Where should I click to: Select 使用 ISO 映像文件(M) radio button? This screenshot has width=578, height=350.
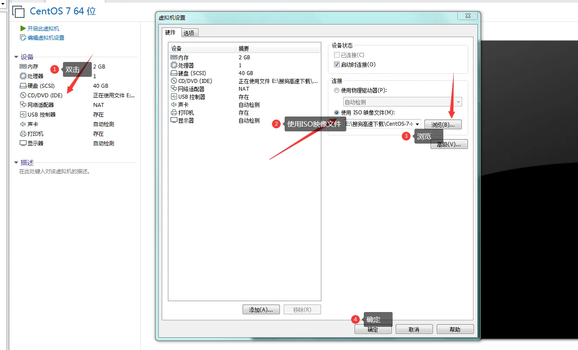coord(336,113)
